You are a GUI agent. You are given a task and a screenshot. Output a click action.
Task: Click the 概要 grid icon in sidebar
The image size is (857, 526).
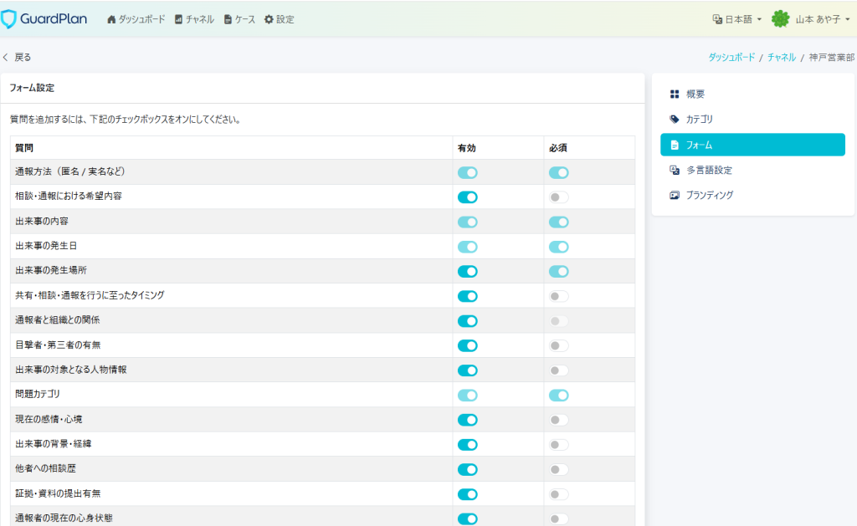pos(675,94)
